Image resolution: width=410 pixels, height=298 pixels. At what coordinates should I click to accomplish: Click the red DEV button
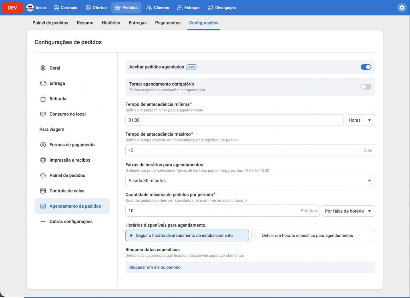tap(12, 7)
